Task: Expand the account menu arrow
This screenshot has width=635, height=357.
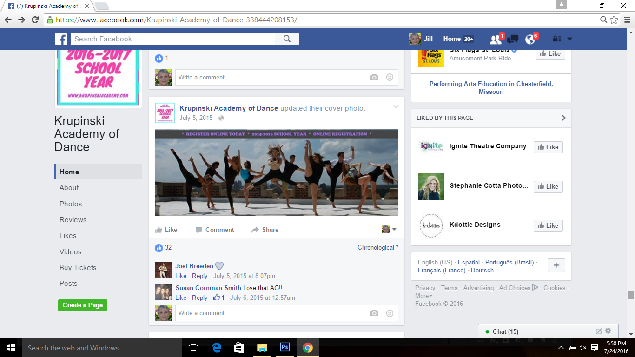Action: pyautogui.click(x=569, y=39)
